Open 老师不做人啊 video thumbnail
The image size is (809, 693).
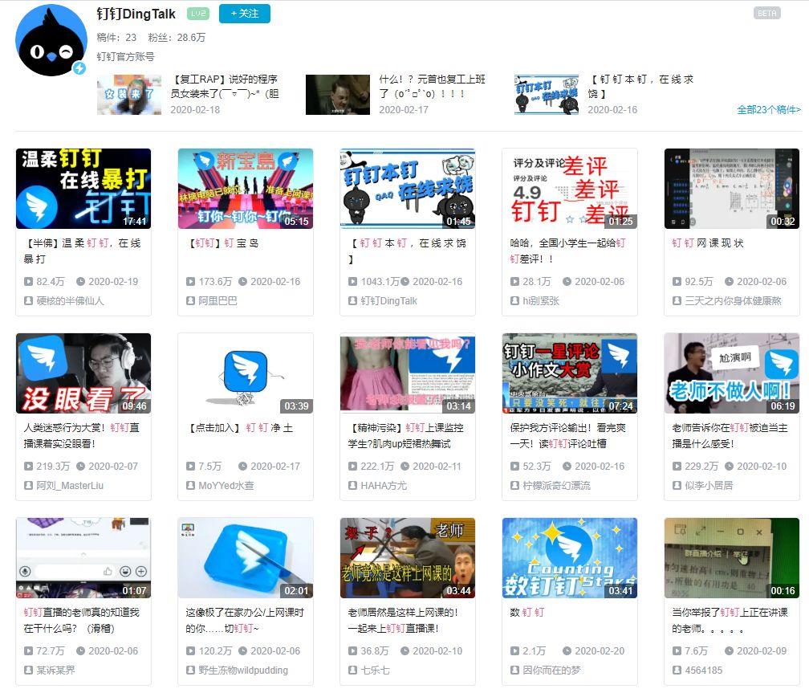[x=731, y=373]
